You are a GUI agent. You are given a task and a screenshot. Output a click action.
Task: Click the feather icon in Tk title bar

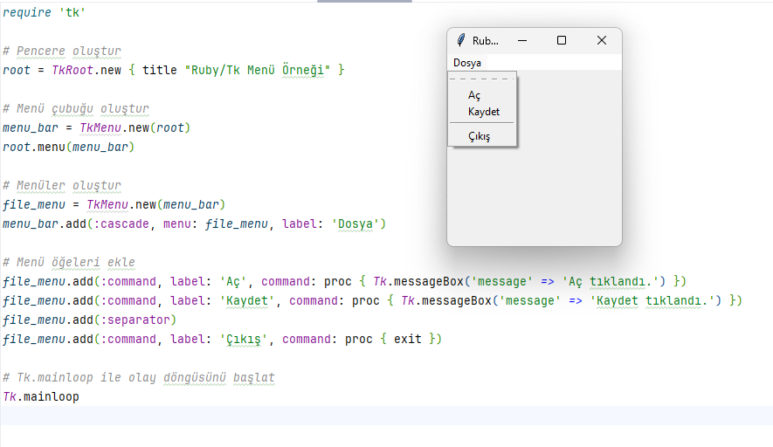460,40
